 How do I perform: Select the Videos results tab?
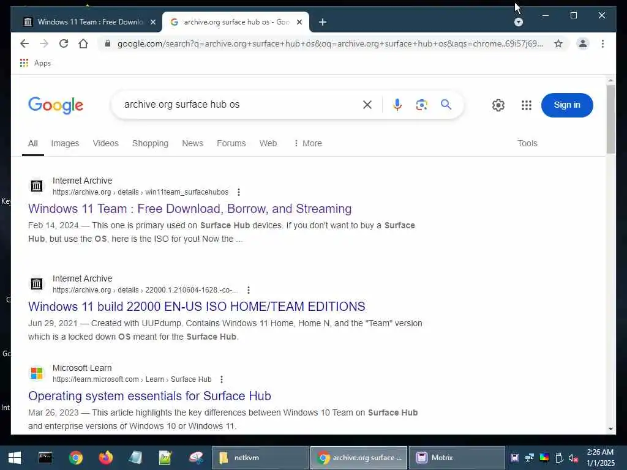(x=105, y=143)
